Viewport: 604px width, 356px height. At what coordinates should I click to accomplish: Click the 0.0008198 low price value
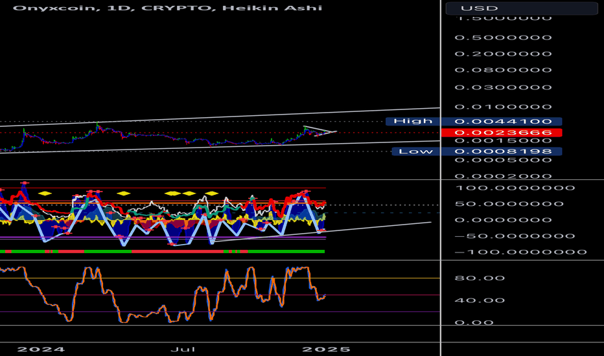tap(502, 151)
